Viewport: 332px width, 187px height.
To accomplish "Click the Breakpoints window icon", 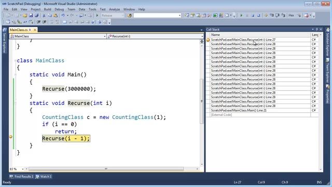I will (306, 16).
